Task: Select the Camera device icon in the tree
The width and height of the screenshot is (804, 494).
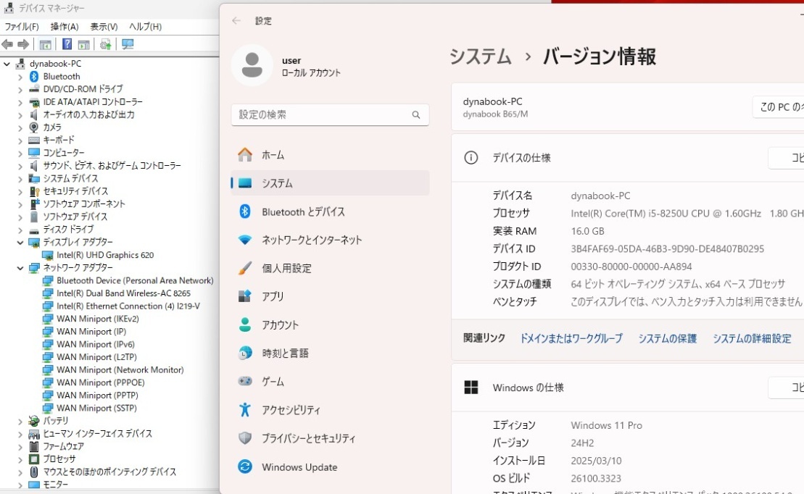Action: [x=34, y=127]
